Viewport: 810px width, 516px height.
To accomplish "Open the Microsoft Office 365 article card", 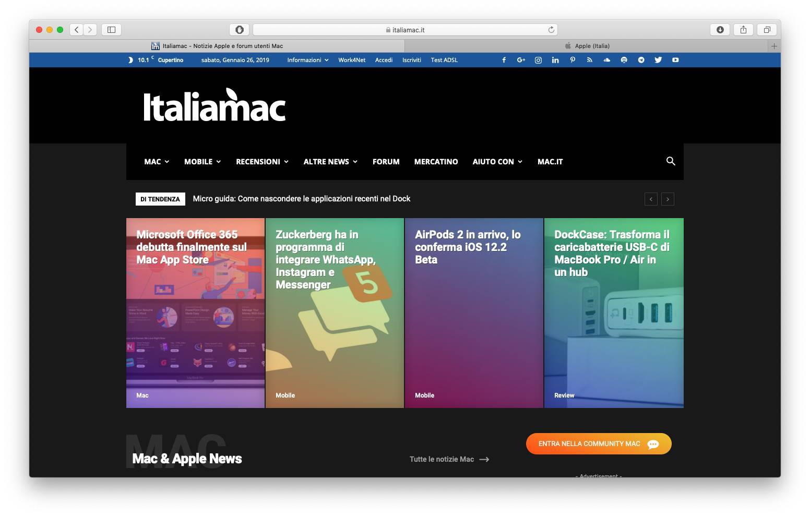I will (195, 313).
